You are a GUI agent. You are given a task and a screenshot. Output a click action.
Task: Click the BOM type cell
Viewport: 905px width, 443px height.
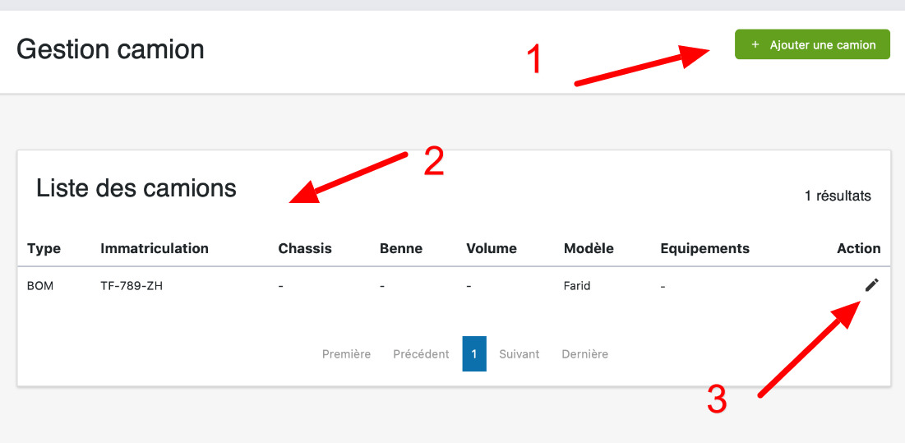(40, 287)
